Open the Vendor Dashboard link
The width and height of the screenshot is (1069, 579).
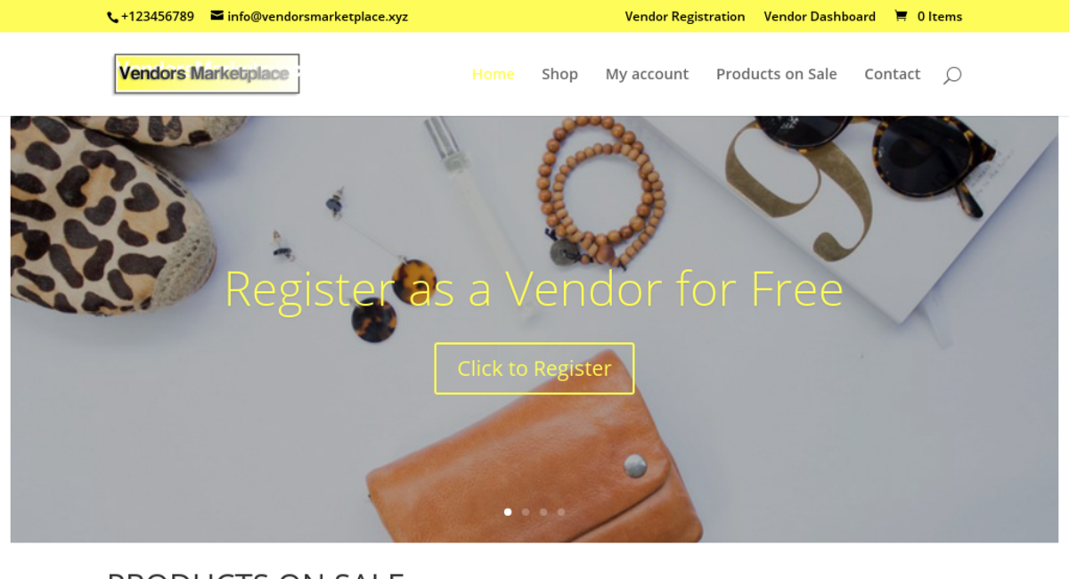point(820,16)
